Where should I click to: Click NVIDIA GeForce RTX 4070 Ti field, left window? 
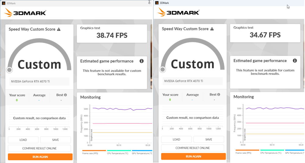(39, 81)
